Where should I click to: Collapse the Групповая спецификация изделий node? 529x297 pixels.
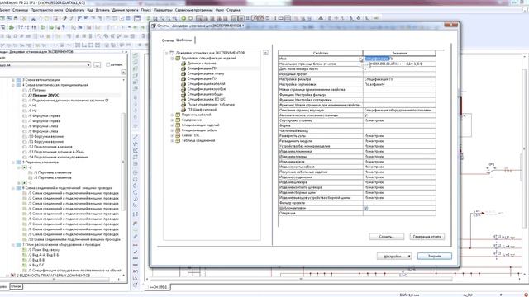pos(172,58)
